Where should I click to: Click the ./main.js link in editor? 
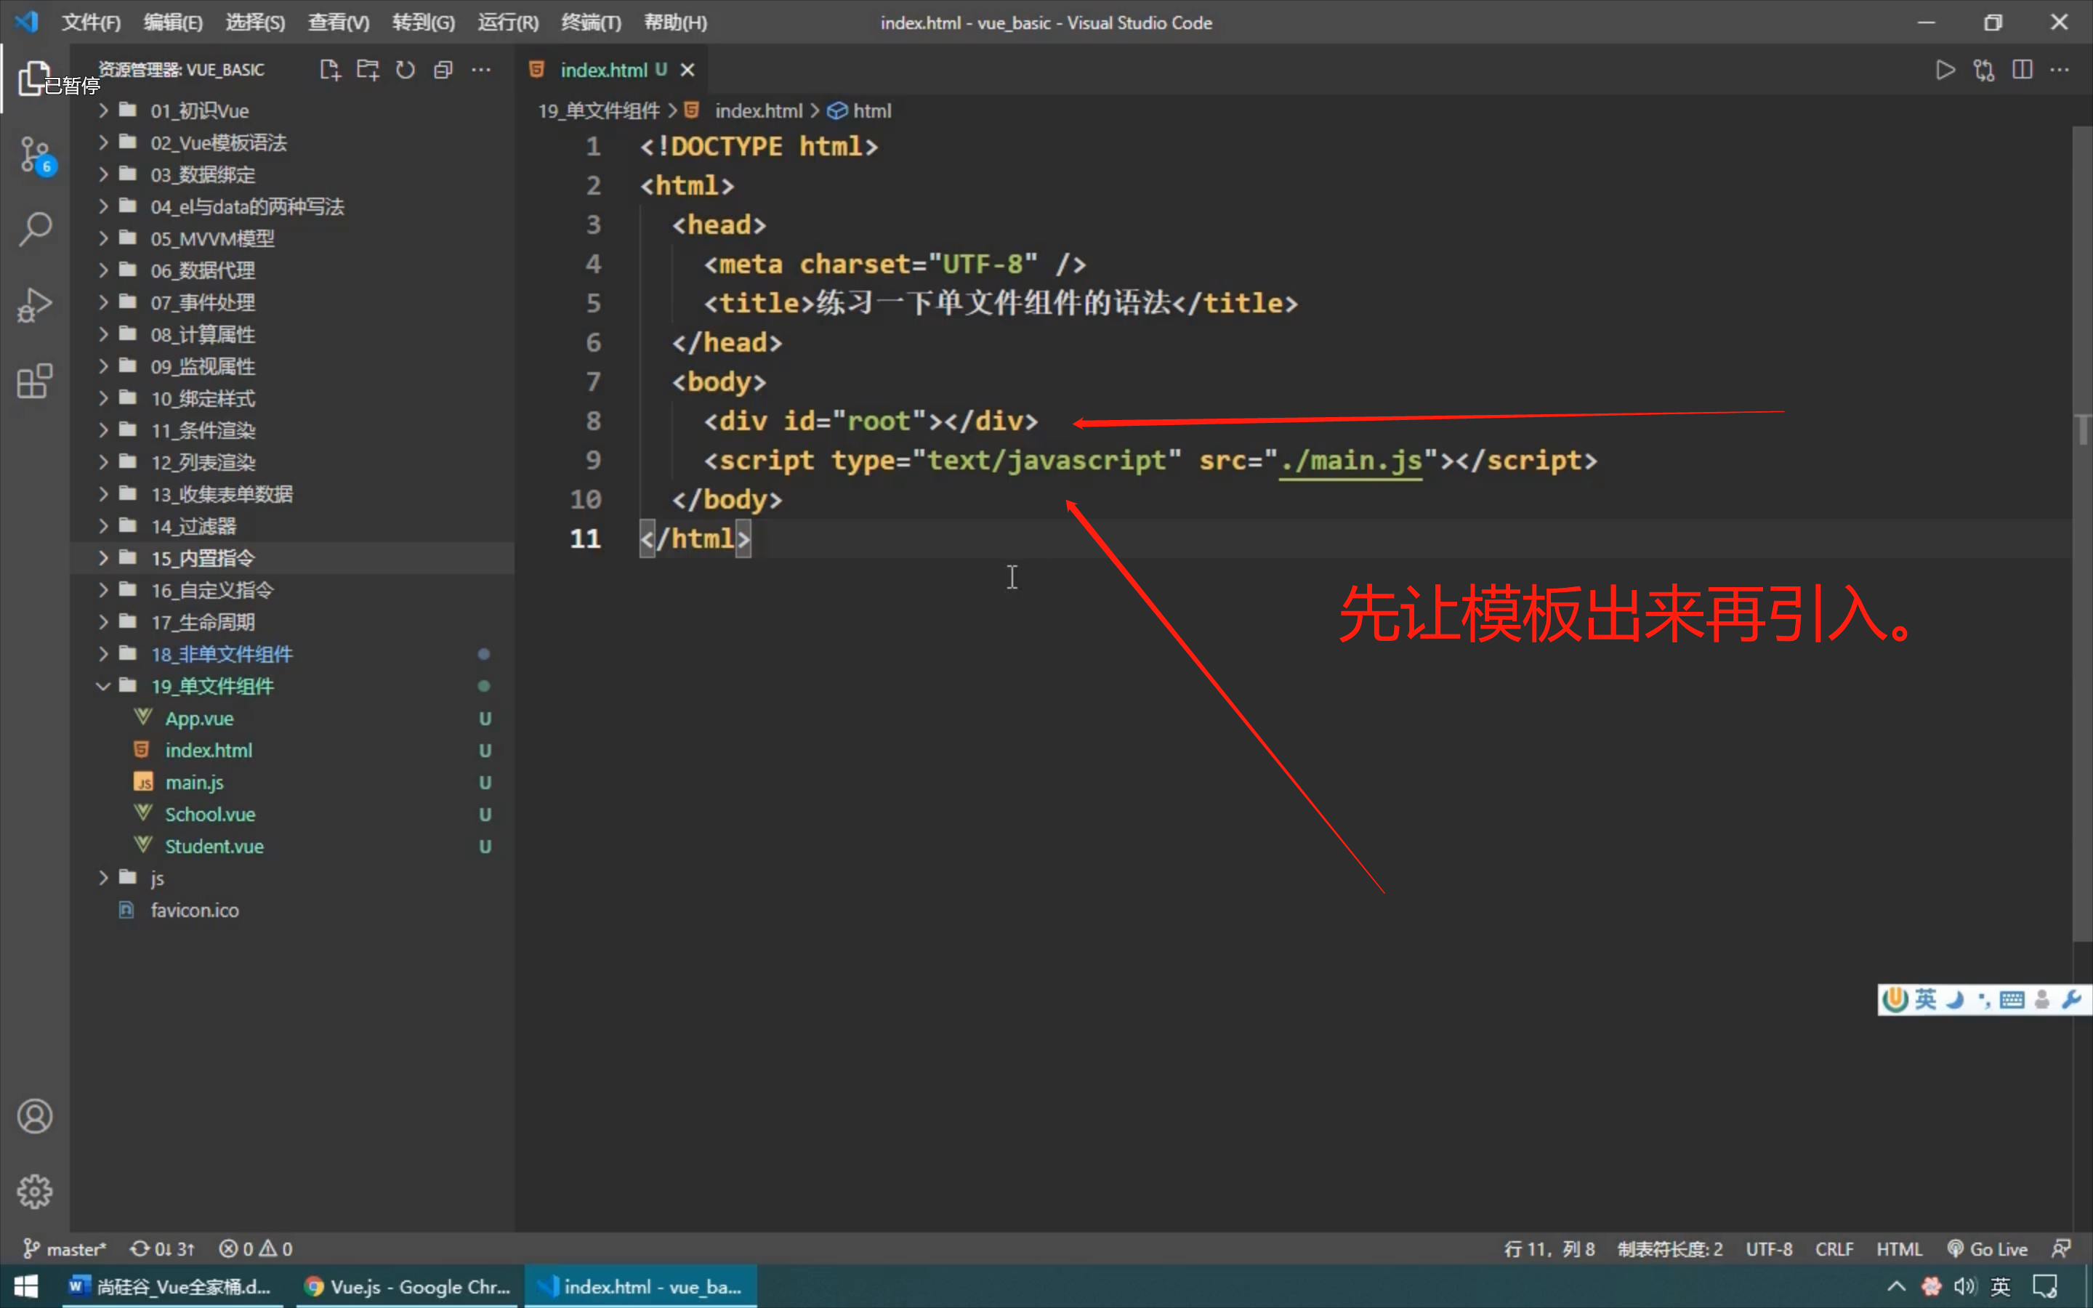[1351, 460]
